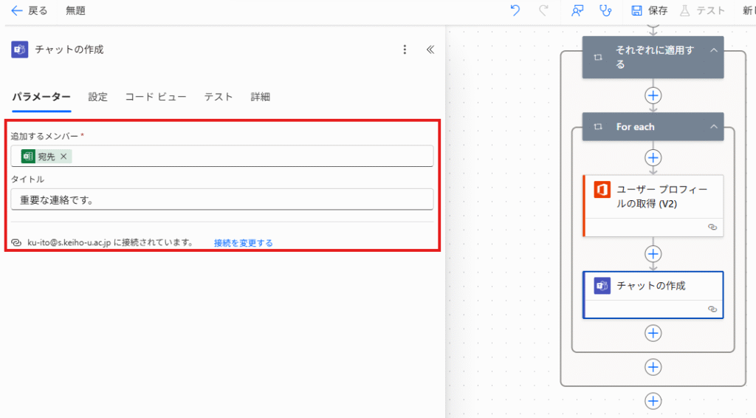Click the 戻る back label
Screen dimensions: 756x418
point(38,10)
